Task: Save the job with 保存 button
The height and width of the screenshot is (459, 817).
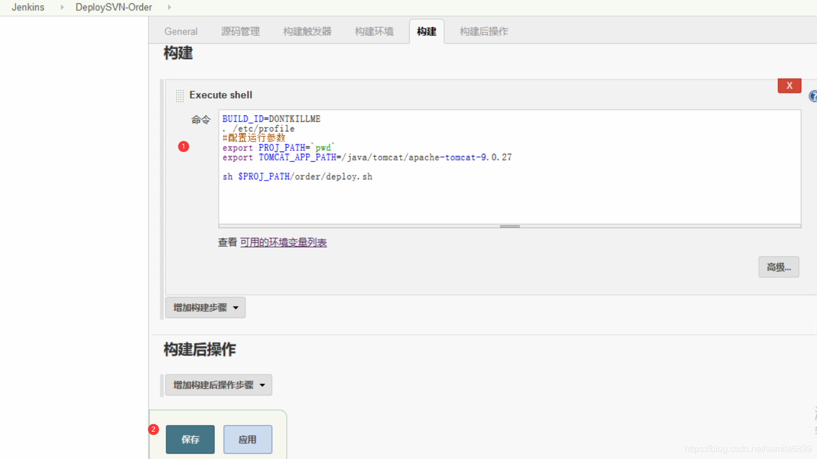Action: pyautogui.click(x=190, y=440)
